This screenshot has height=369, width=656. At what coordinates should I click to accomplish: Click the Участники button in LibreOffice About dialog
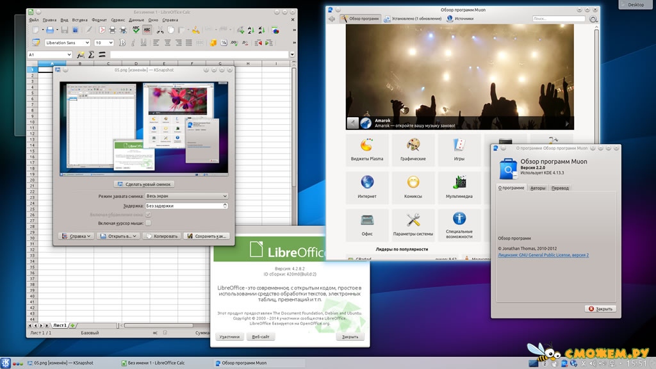[x=229, y=336]
